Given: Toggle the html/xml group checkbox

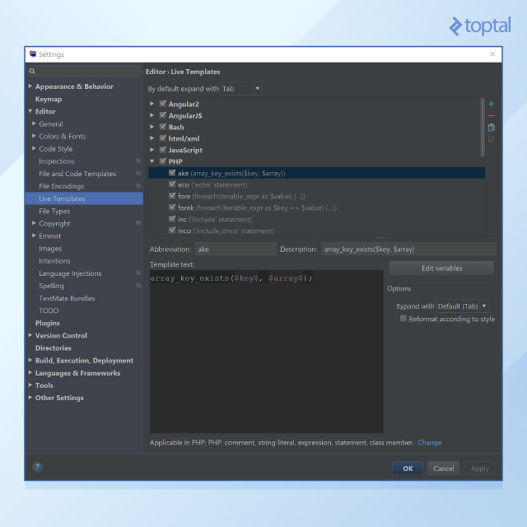Looking at the screenshot, I should pyautogui.click(x=163, y=138).
